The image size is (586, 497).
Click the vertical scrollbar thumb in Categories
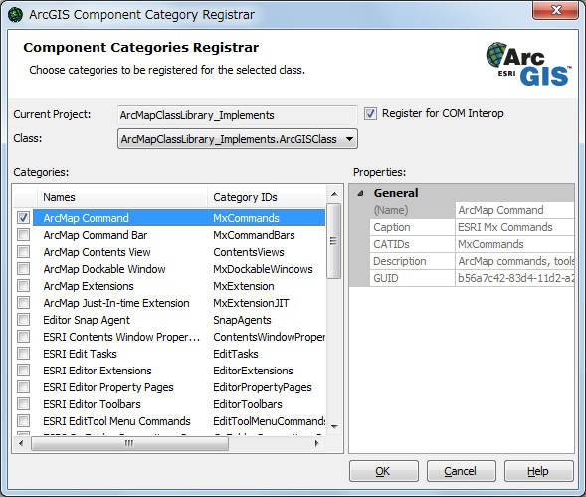click(334, 241)
